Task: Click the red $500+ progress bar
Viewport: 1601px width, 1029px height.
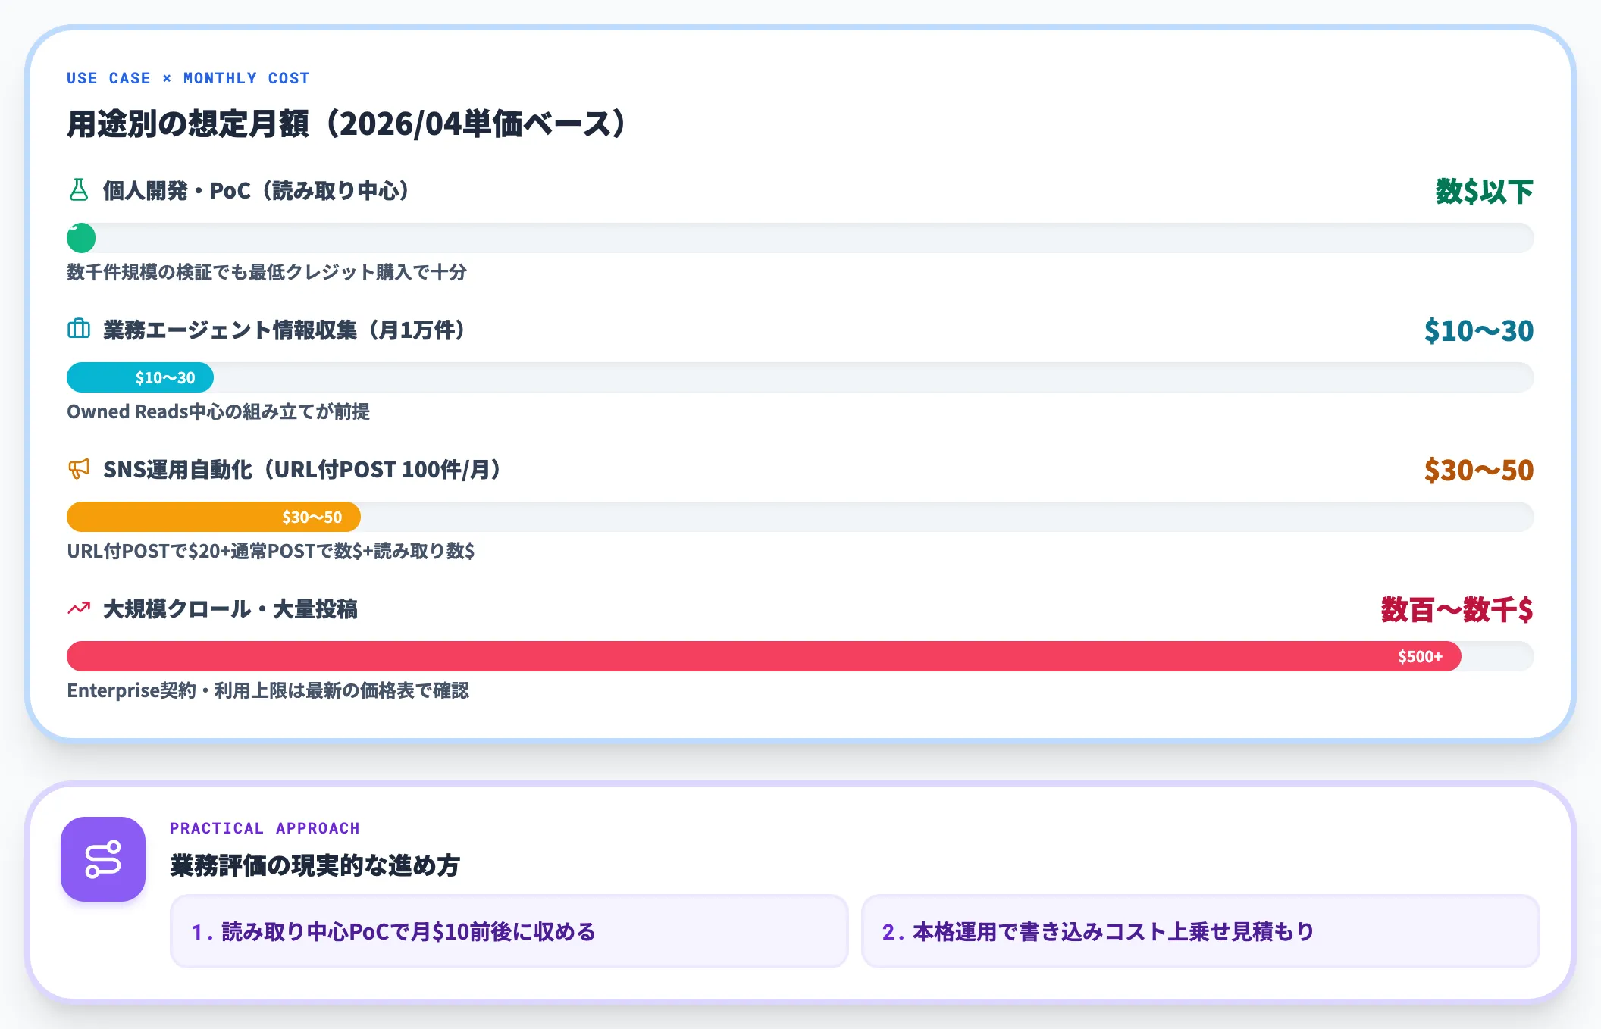Action: click(x=764, y=656)
